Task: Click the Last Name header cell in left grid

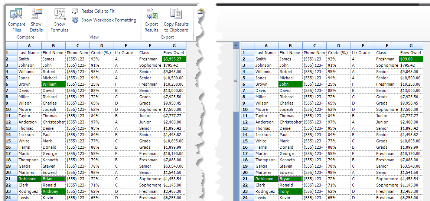Action: (x=29, y=53)
